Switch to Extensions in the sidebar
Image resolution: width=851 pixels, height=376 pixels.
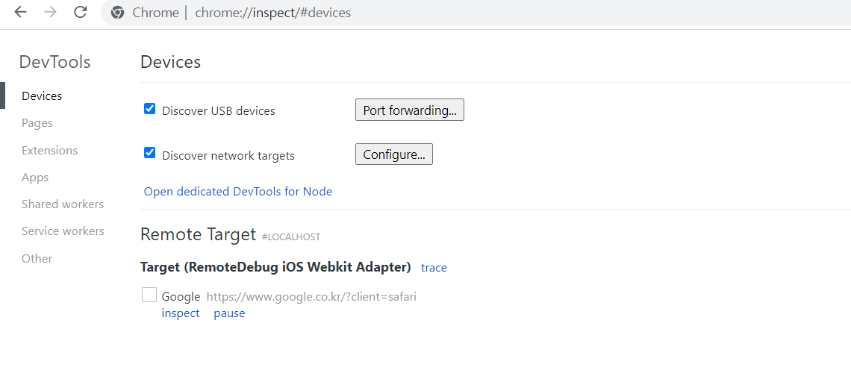49,150
